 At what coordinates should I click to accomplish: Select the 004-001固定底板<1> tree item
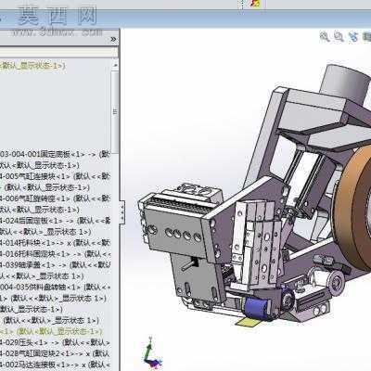[x=55, y=154]
